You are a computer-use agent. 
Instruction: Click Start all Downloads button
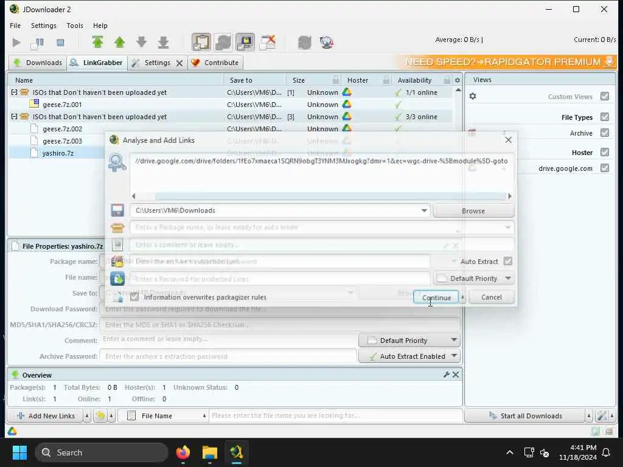(526, 416)
